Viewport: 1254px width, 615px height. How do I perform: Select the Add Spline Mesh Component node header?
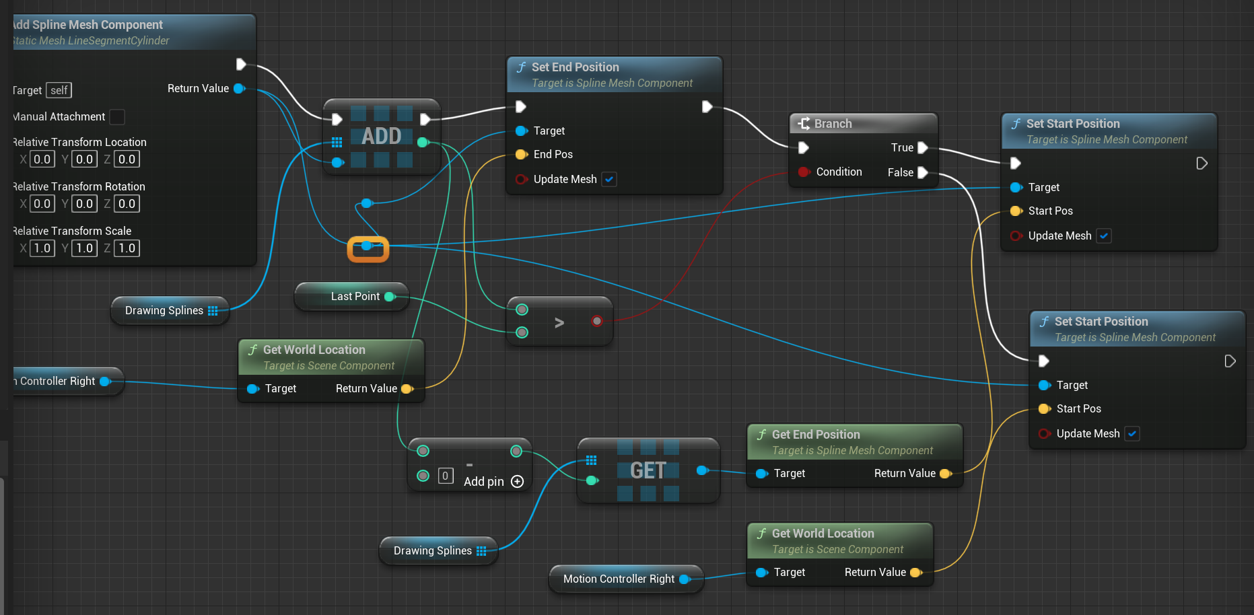point(134,32)
